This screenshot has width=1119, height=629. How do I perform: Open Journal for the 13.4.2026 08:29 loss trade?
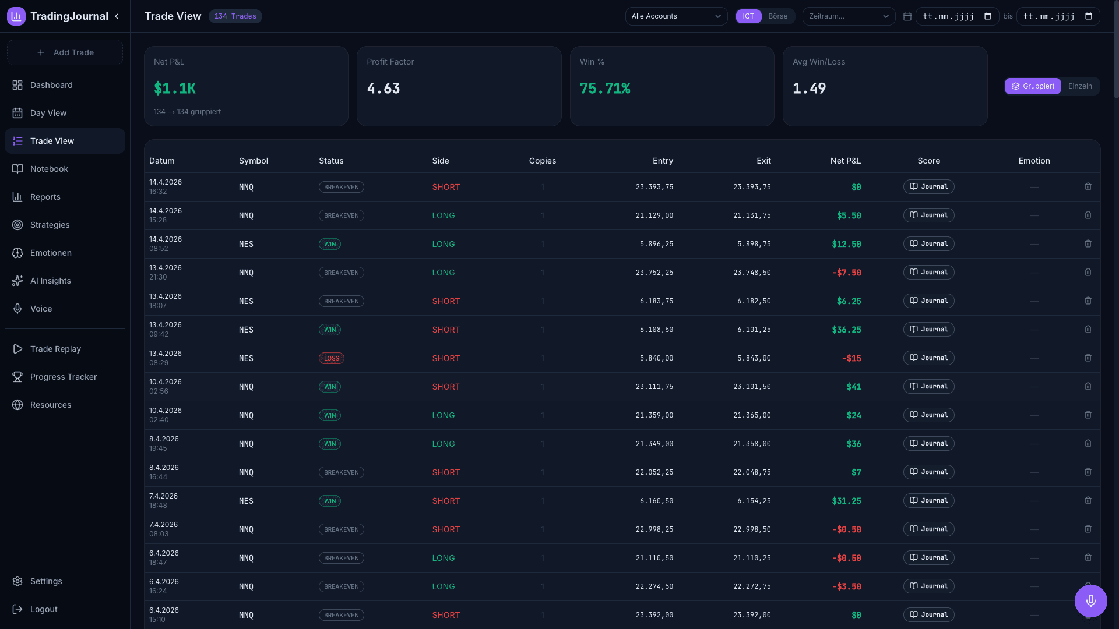click(x=928, y=358)
